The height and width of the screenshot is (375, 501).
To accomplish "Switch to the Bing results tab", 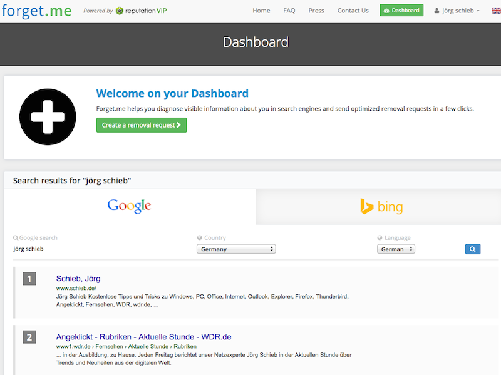I will tap(379, 207).
